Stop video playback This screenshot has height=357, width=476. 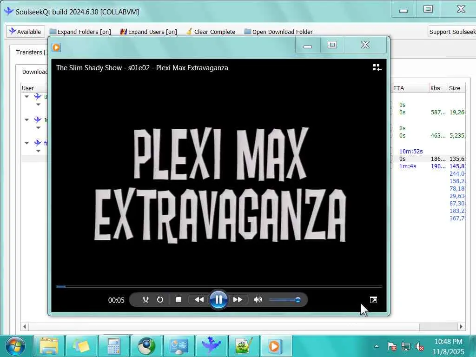[x=179, y=300]
